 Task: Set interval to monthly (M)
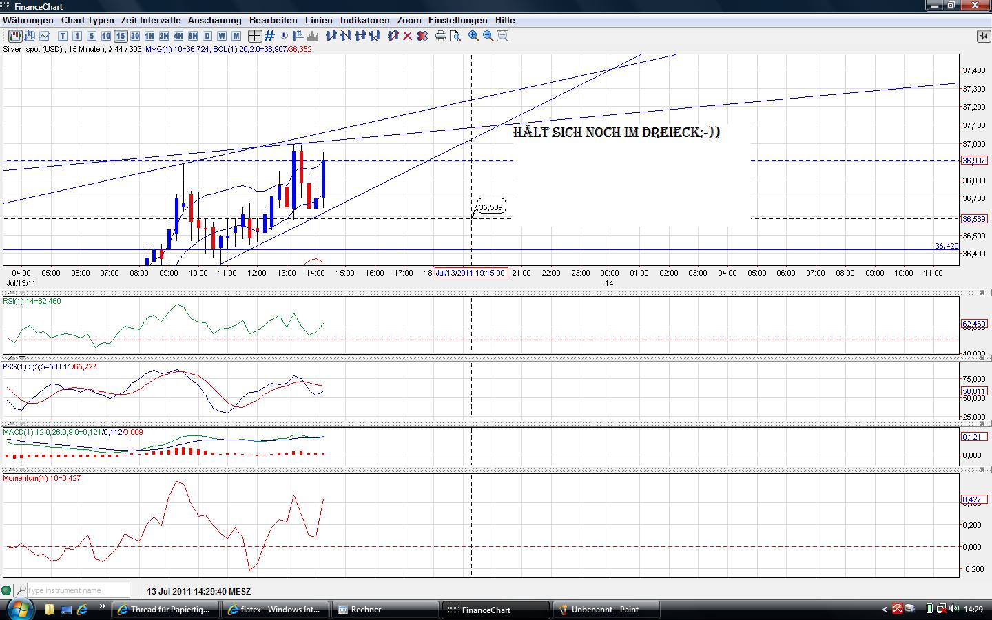click(236, 36)
